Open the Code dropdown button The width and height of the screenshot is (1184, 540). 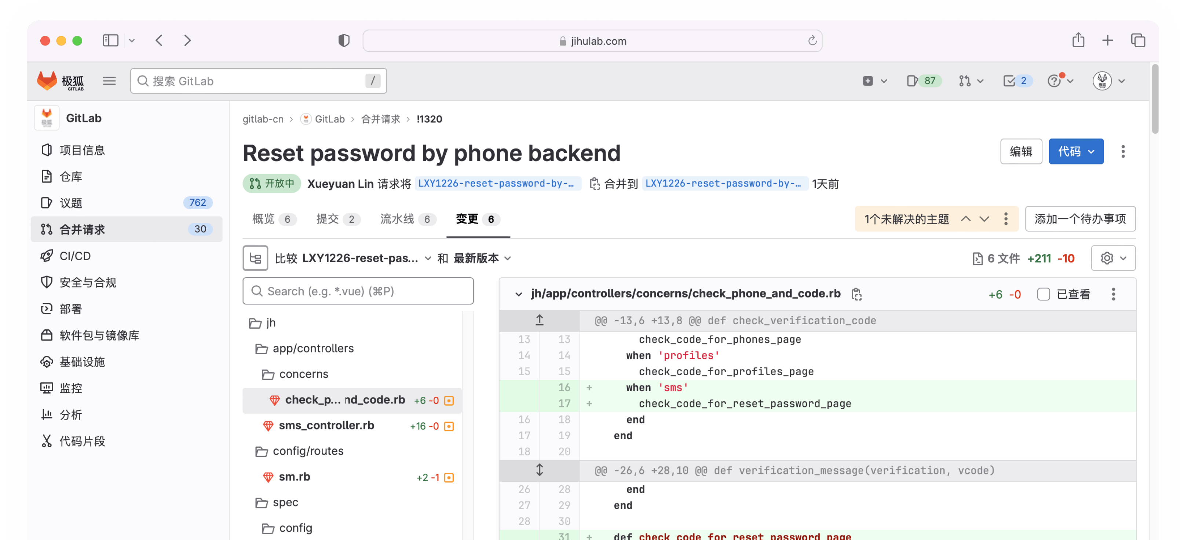point(1076,152)
